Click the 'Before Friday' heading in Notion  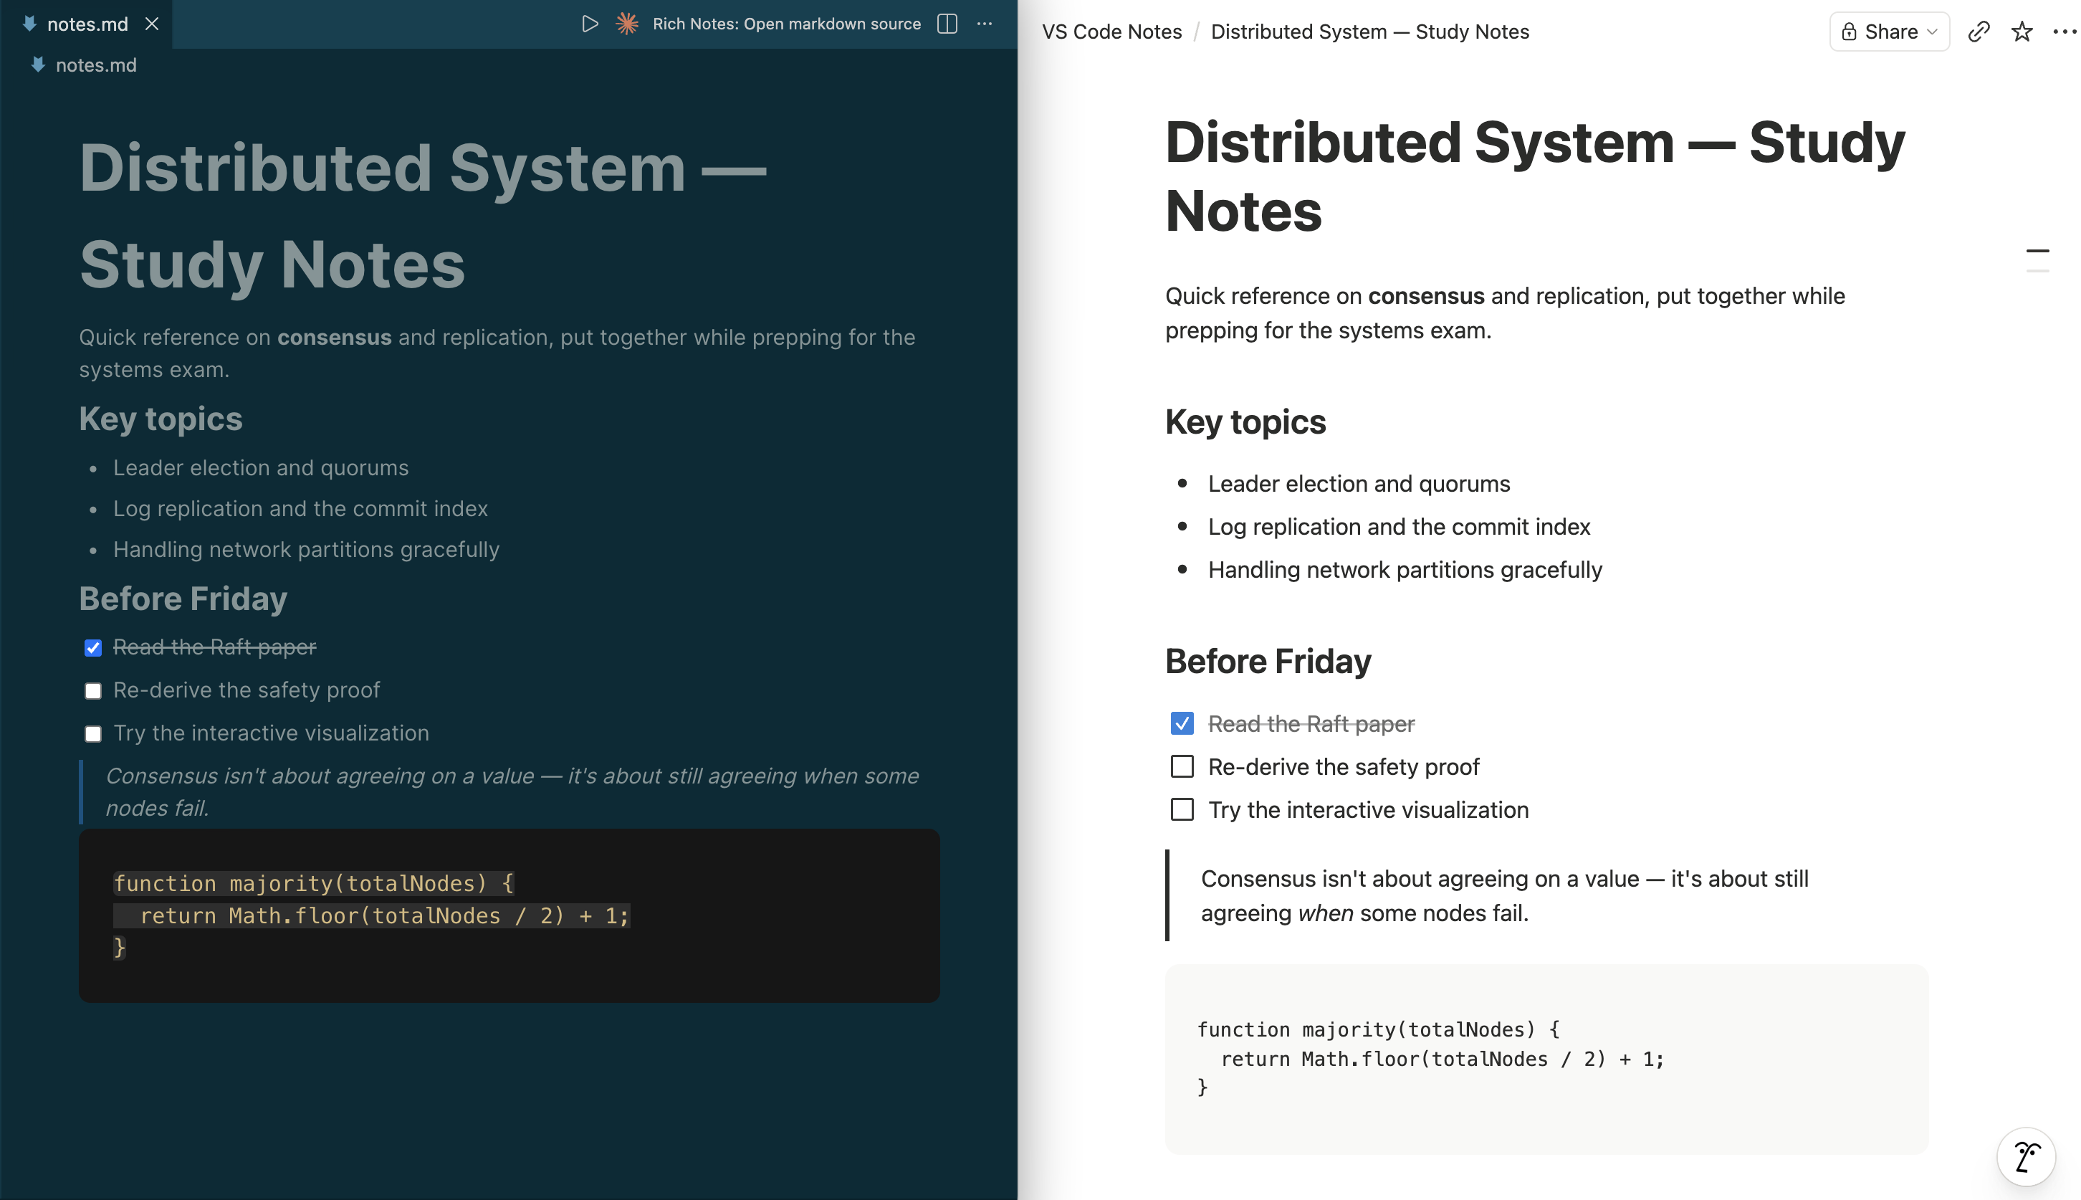[1268, 661]
